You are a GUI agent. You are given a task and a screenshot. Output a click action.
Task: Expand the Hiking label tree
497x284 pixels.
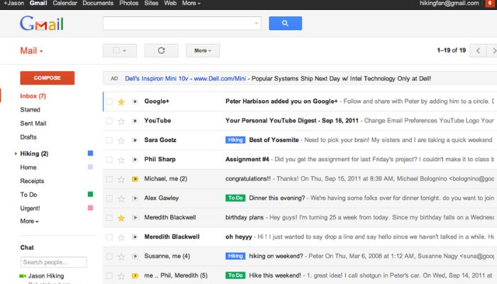coord(16,154)
